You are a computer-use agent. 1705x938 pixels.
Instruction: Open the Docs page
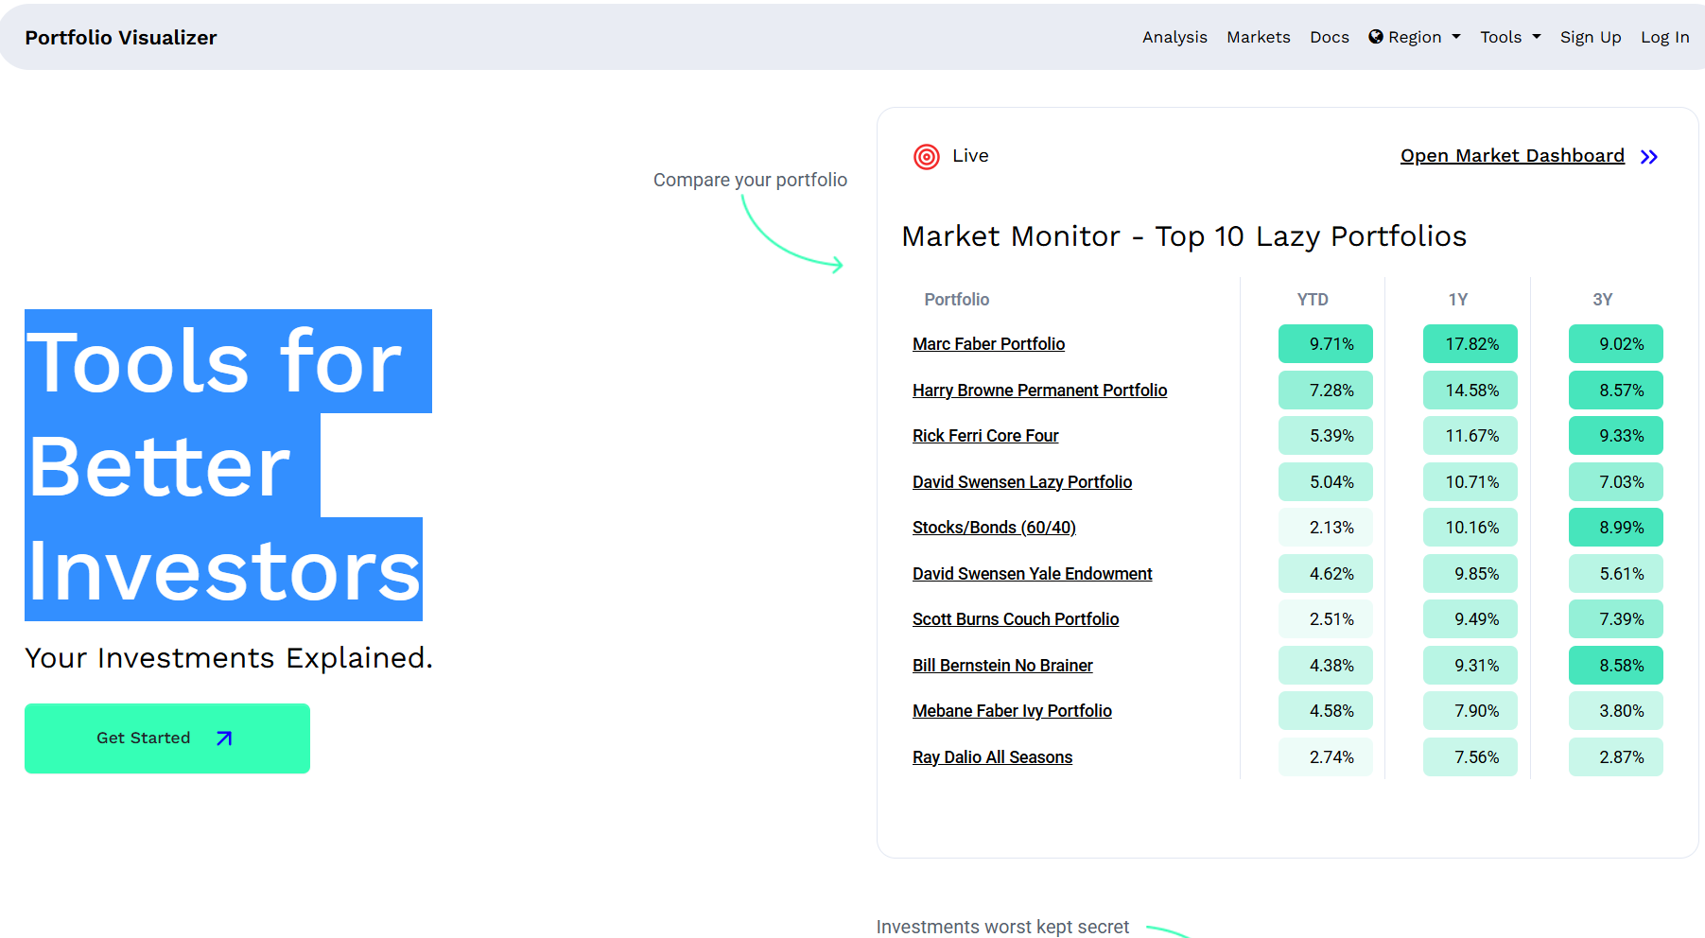[x=1330, y=37]
